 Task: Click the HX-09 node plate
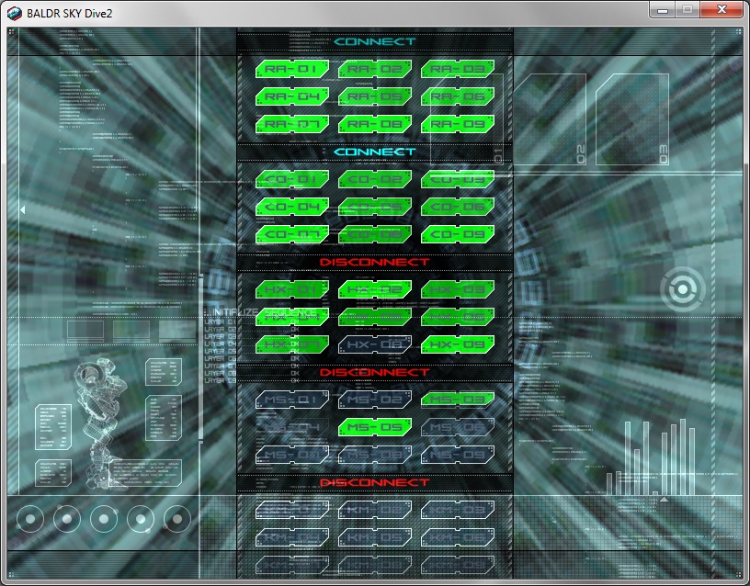(458, 344)
